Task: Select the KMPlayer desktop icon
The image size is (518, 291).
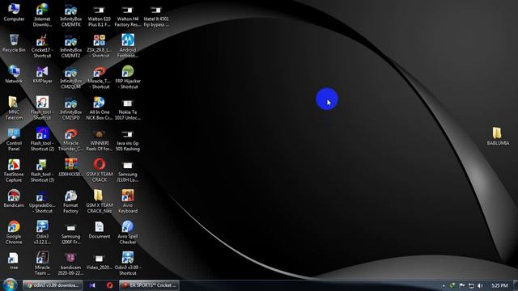Action: tap(42, 74)
